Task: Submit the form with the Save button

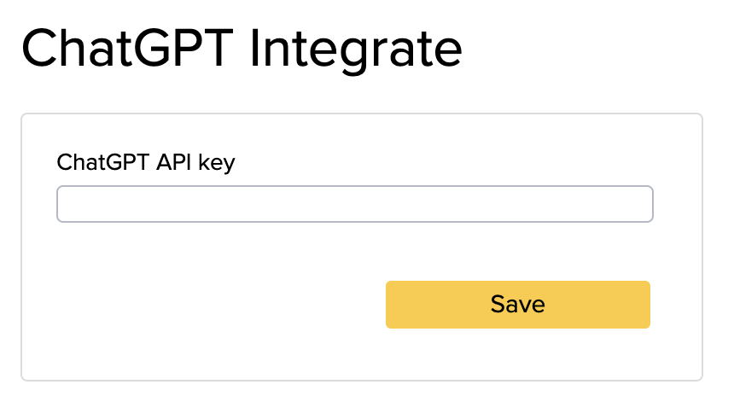Action: [x=517, y=305]
